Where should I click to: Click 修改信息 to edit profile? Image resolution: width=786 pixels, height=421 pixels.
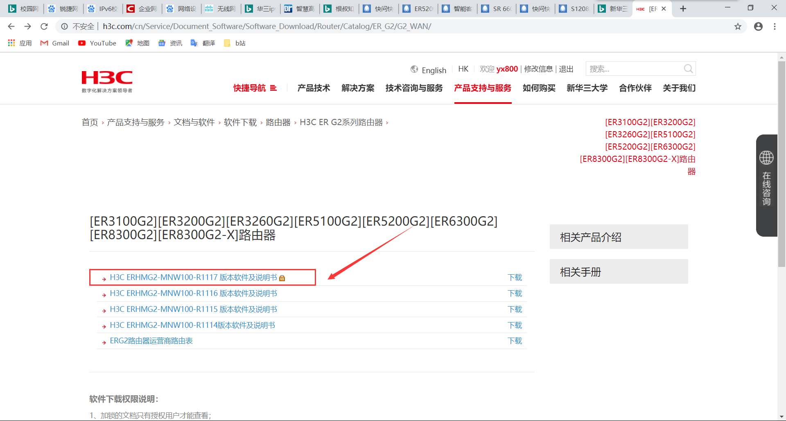click(x=538, y=69)
